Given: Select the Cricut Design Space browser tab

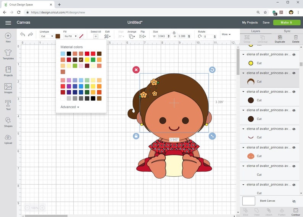Looking at the screenshot, I should pos(28,5).
